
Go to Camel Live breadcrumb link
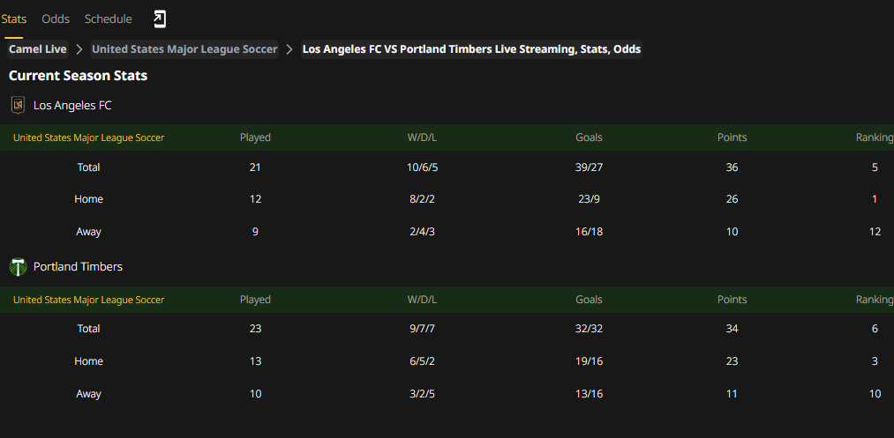click(38, 49)
